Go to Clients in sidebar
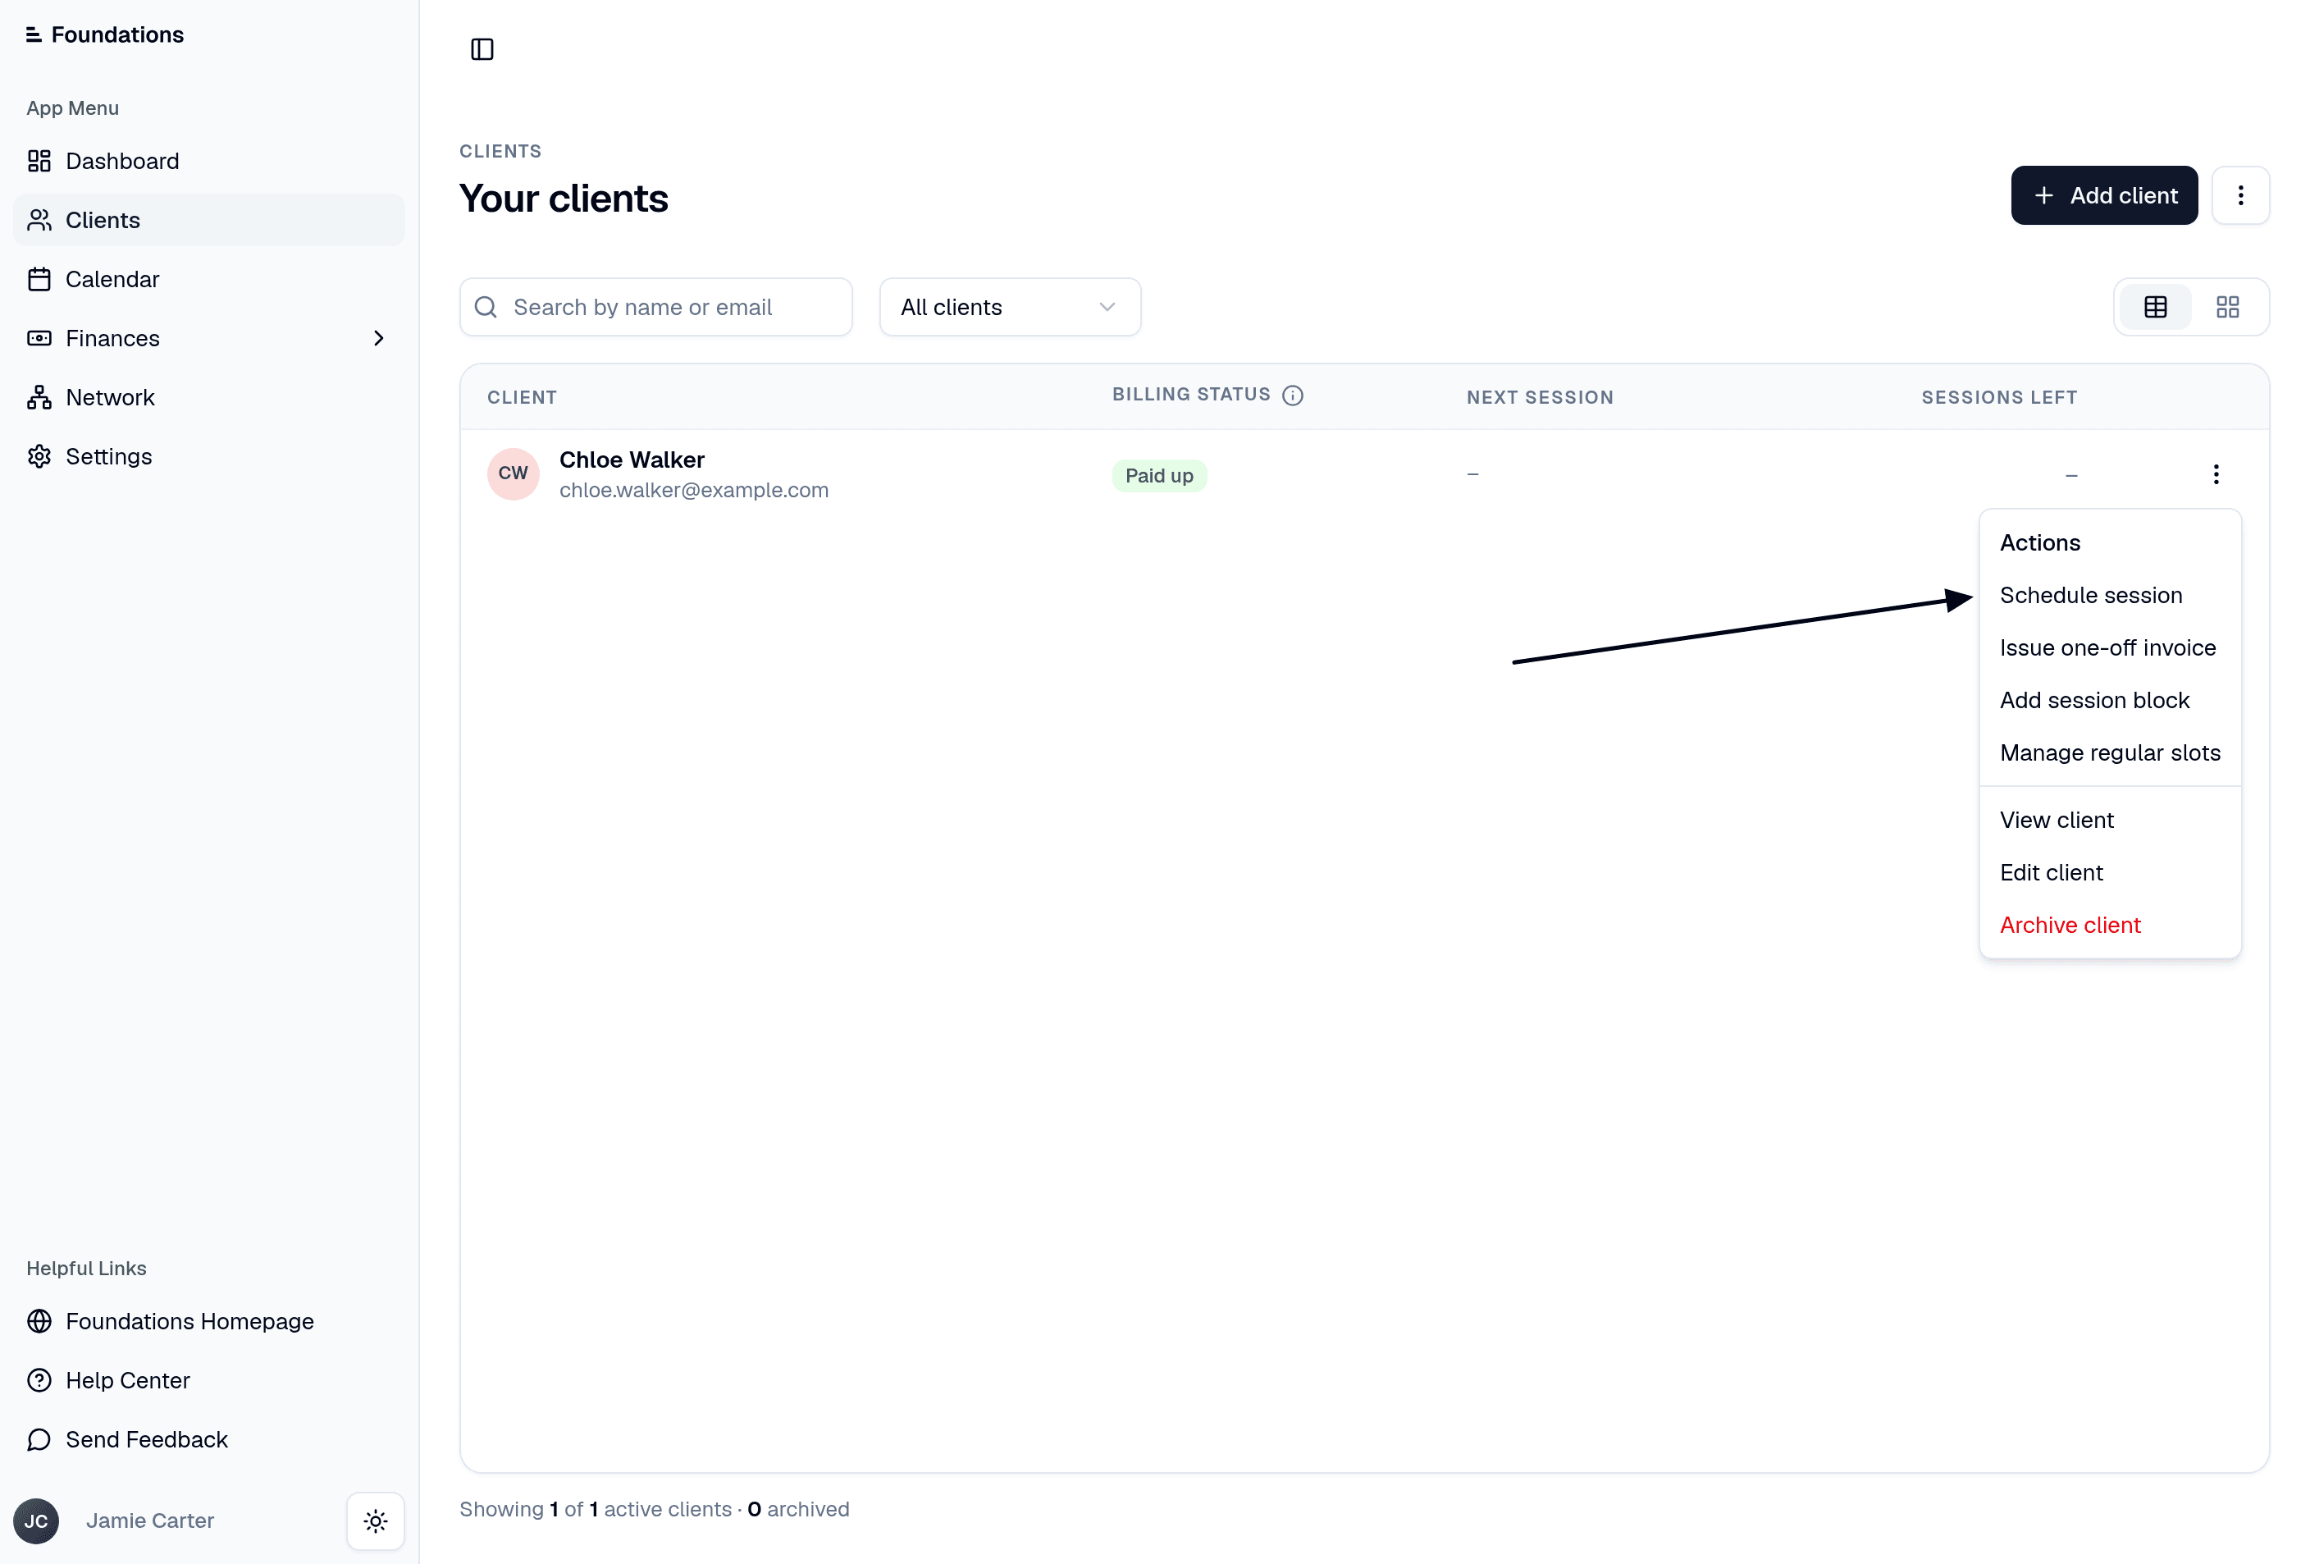This screenshot has height=1564, width=2310. coord(208,220)
